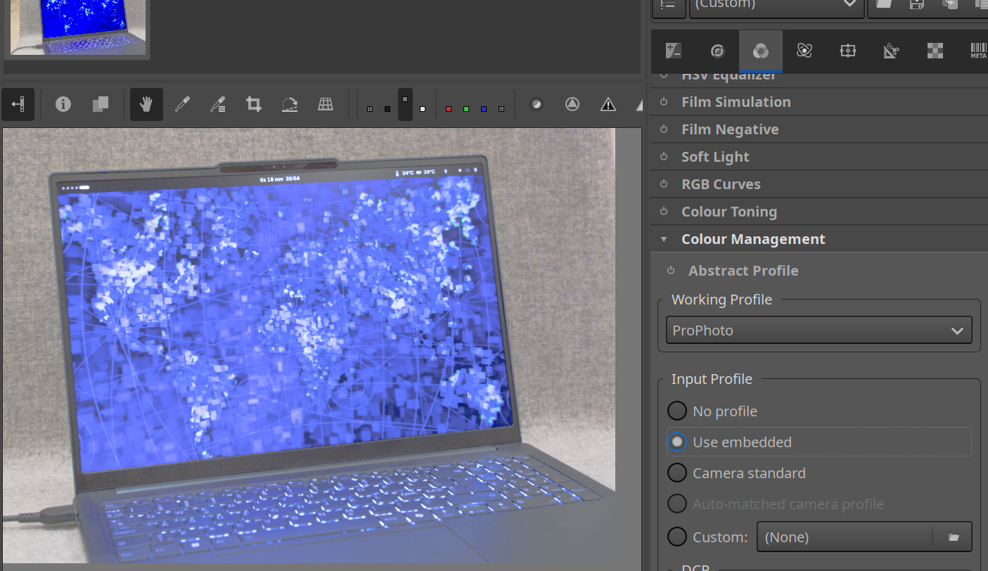This screenshot has height=571, width=988.
Task: Open the image info overlay icon
Action: click(63, 105)
